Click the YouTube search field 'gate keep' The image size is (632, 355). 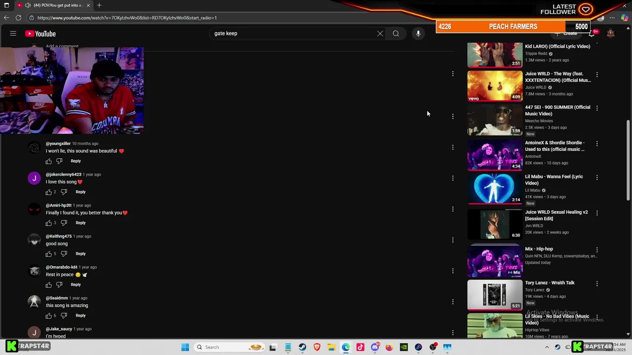[x=291, y=34]
